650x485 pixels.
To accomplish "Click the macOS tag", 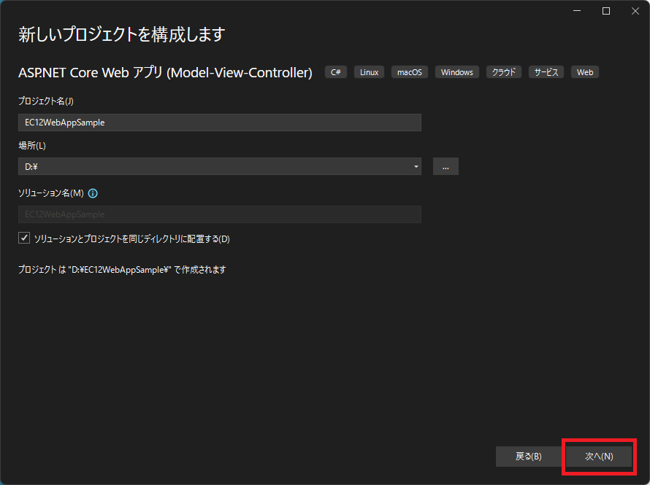I will 410,72.
